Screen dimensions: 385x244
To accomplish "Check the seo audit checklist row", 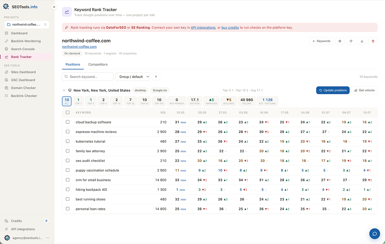I will 67,161.
